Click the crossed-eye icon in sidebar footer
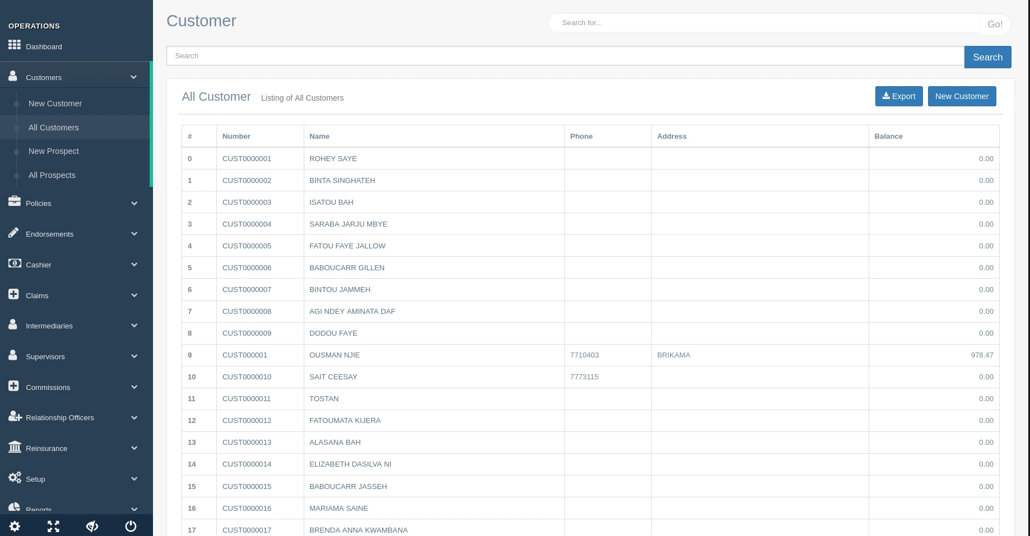The width and height of the screenshot is (1030, 536). (92, 526)
